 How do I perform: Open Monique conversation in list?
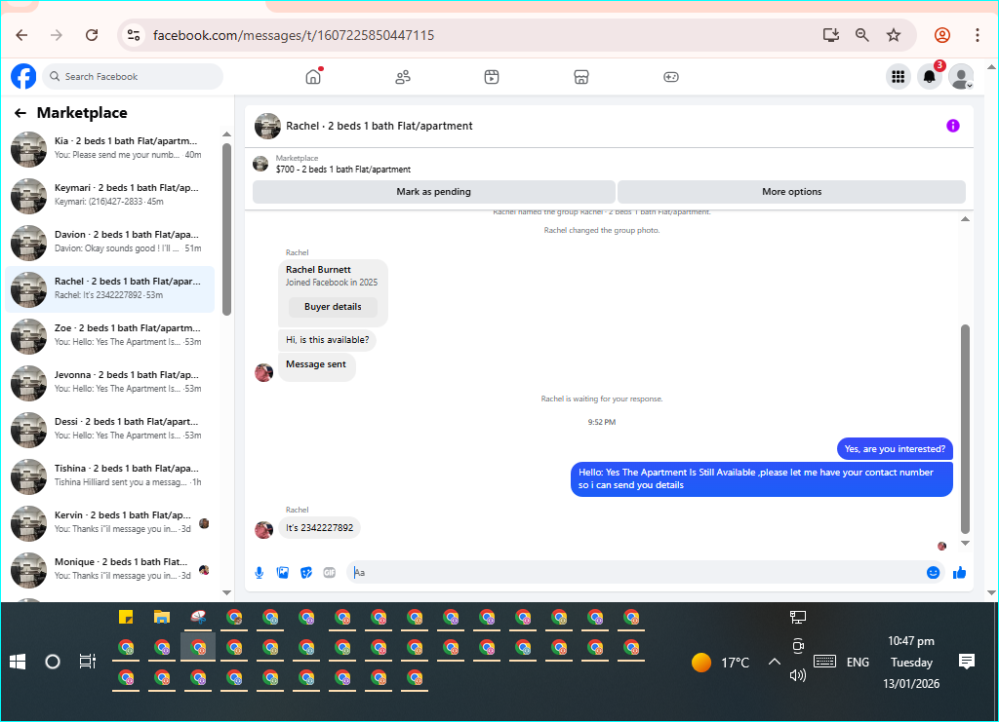click(110, 570)
